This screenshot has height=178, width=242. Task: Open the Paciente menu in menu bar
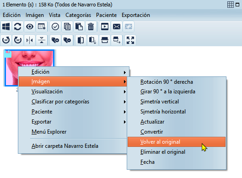coord(106,15)
